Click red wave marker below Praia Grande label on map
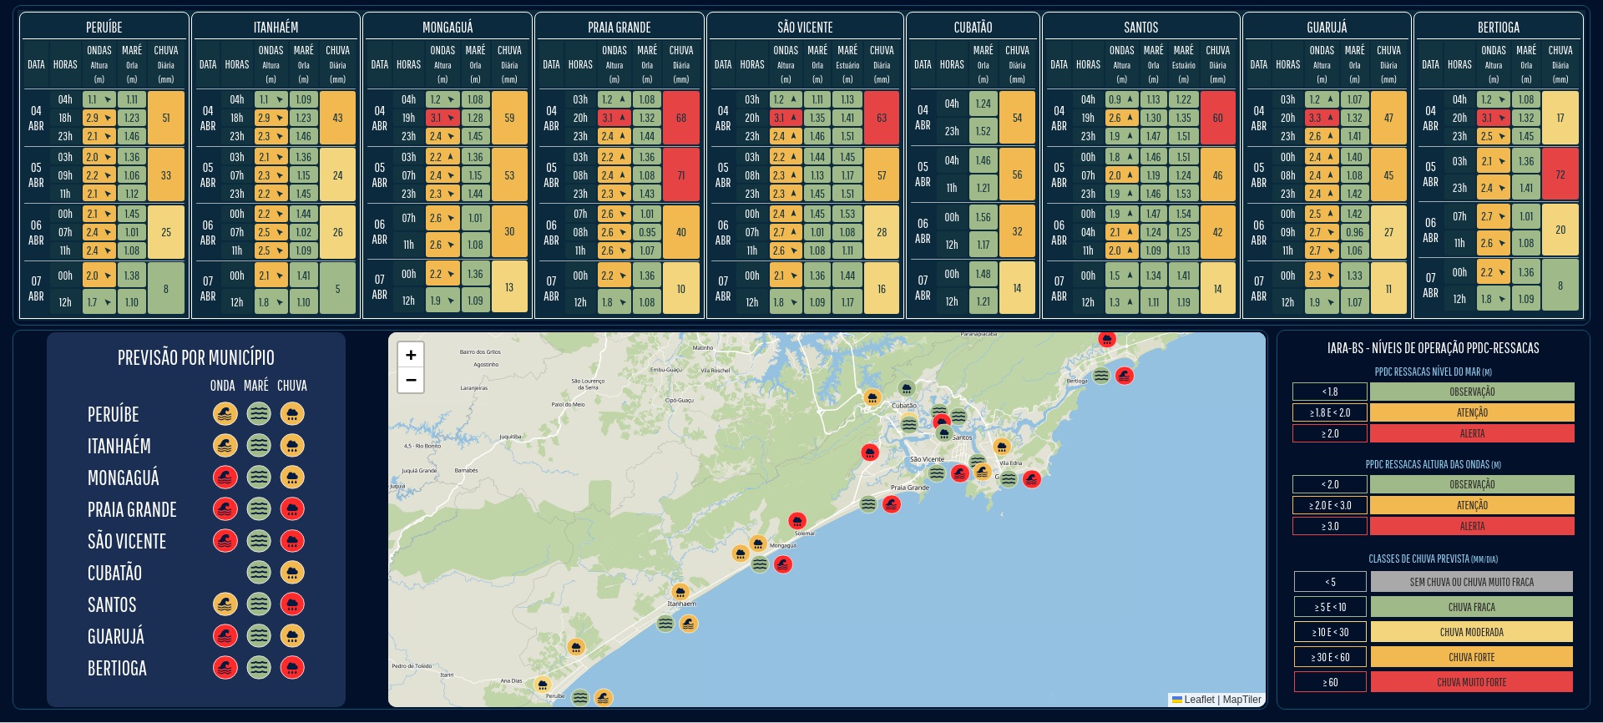1603x723 pixels. click(x=892, y=504)
